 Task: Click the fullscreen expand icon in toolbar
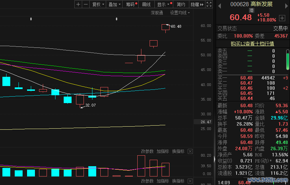pos(209,4)
